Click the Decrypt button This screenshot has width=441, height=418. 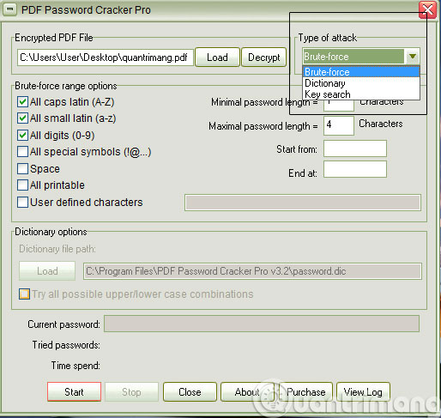pyautogui.click(x=264, y=58)
